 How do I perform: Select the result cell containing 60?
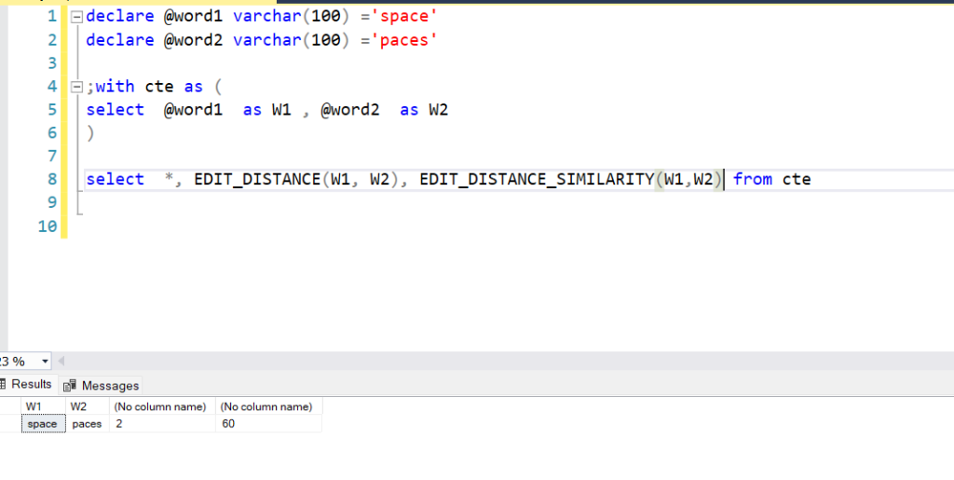point(268,424)
